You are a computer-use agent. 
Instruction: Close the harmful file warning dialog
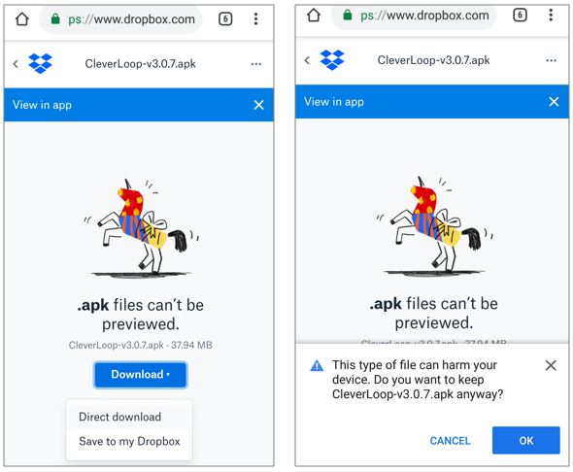coord(551,365)
